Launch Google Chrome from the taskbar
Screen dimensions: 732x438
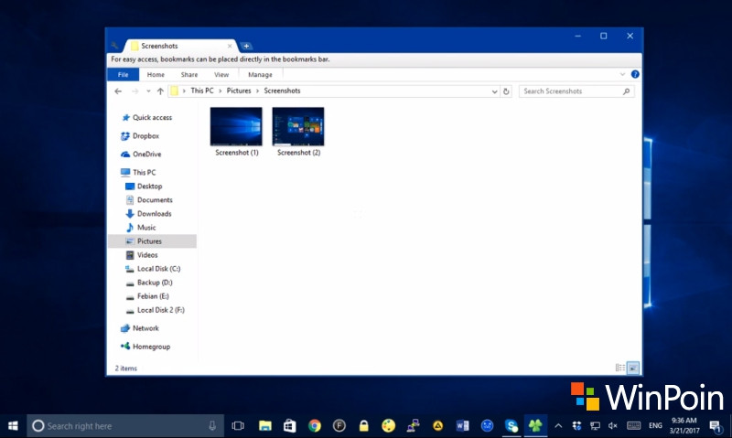click(315, 426)
